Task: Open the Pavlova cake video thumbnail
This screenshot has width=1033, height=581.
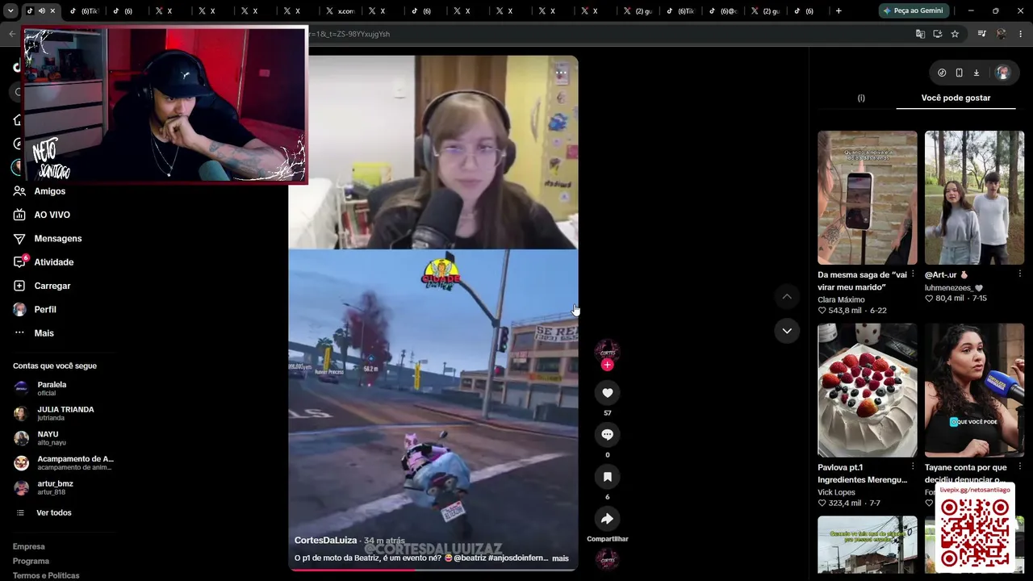Action: [868, 391]
